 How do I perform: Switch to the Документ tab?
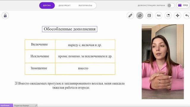(65, 5)
